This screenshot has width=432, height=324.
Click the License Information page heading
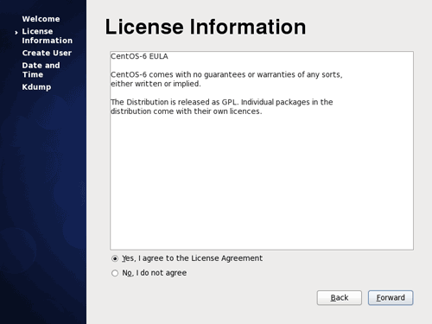[x=206, y=27]
